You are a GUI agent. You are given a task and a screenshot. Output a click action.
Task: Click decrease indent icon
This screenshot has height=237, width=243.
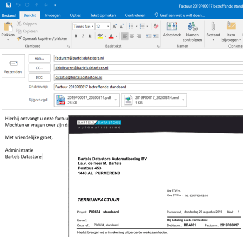(148, 36)
